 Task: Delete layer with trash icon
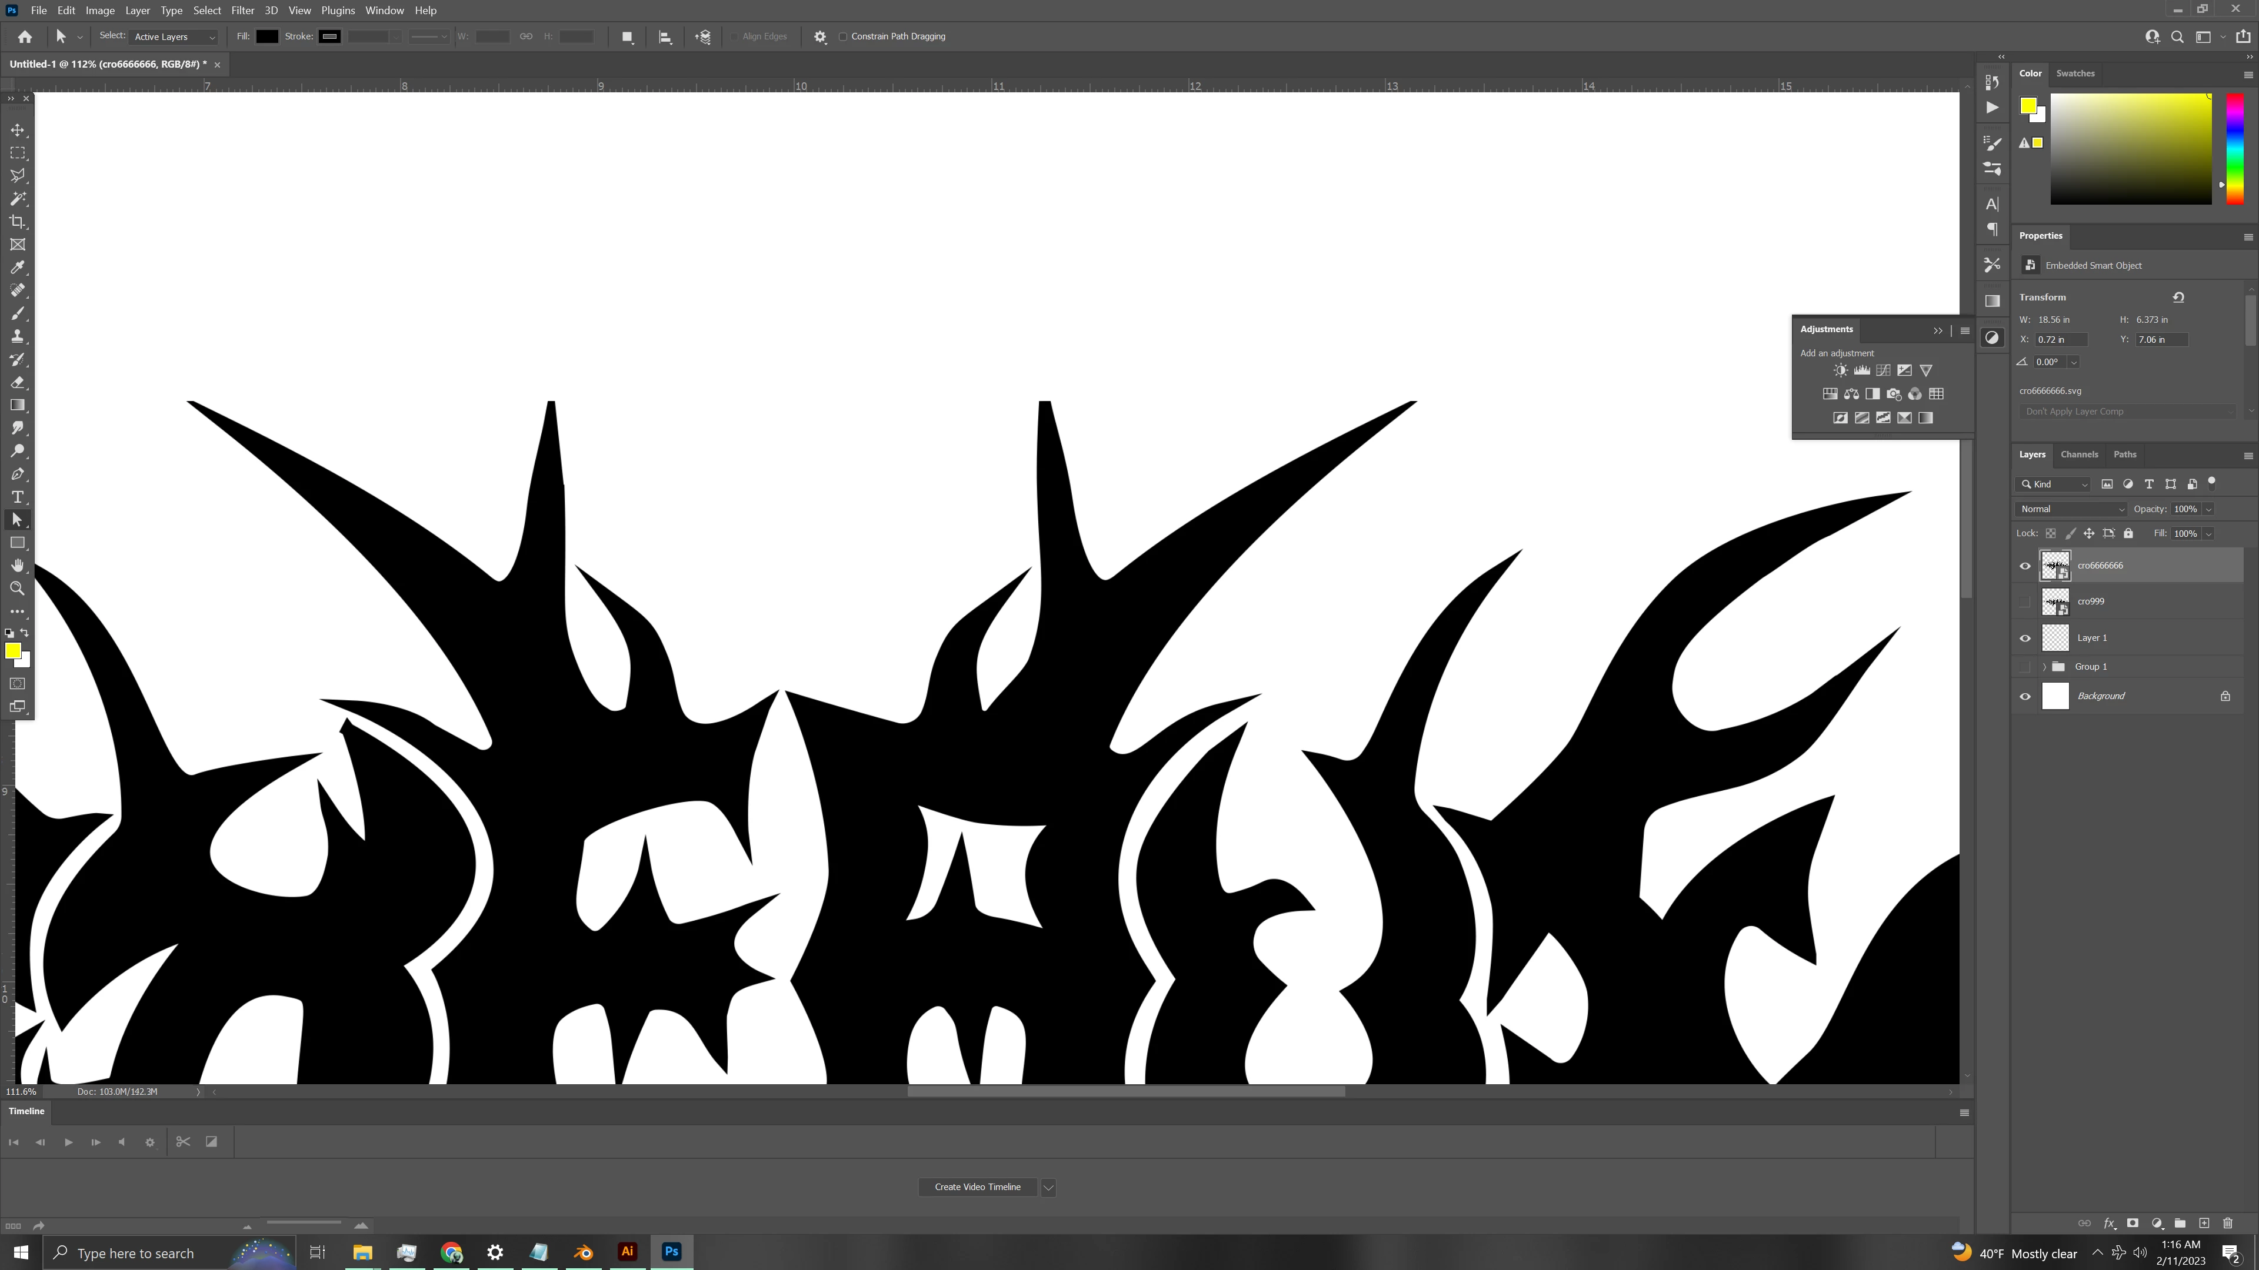point(2227,1223)
